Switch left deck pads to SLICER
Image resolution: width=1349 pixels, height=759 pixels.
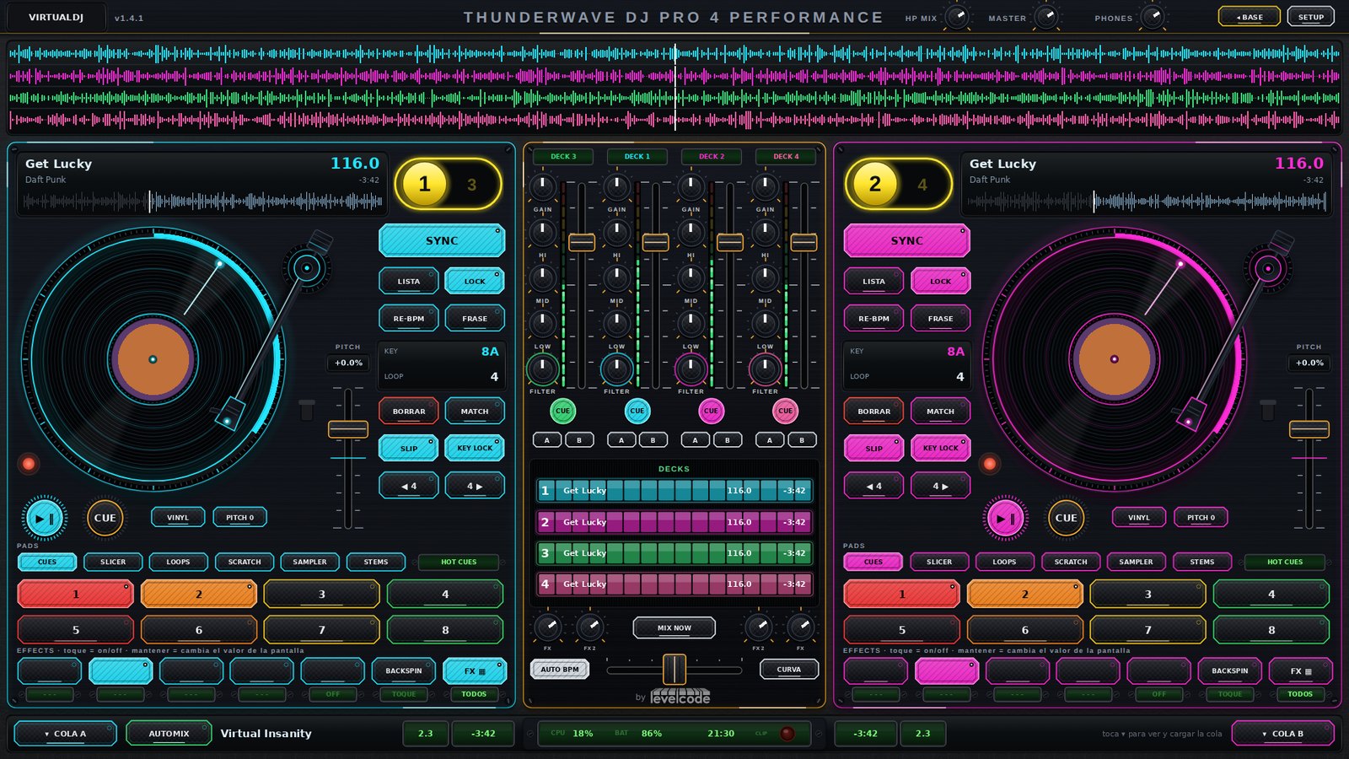coord(113,562)
